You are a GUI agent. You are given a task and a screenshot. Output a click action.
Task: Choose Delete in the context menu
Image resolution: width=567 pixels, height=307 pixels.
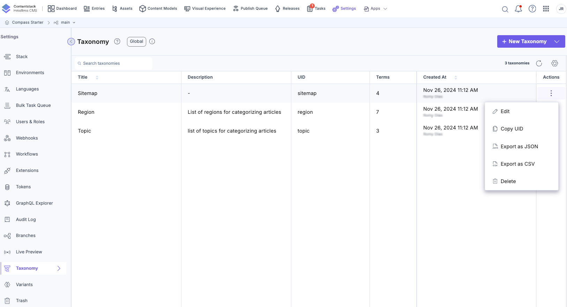[x=508, y=181]
